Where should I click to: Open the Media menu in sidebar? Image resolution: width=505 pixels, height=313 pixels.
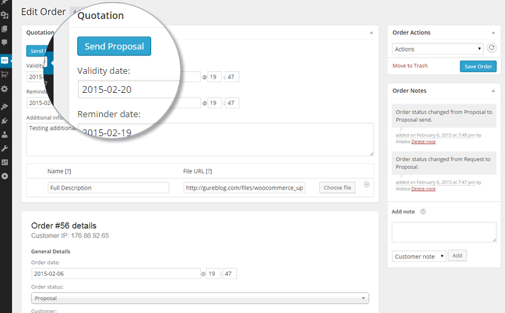(x=5, y=15)
